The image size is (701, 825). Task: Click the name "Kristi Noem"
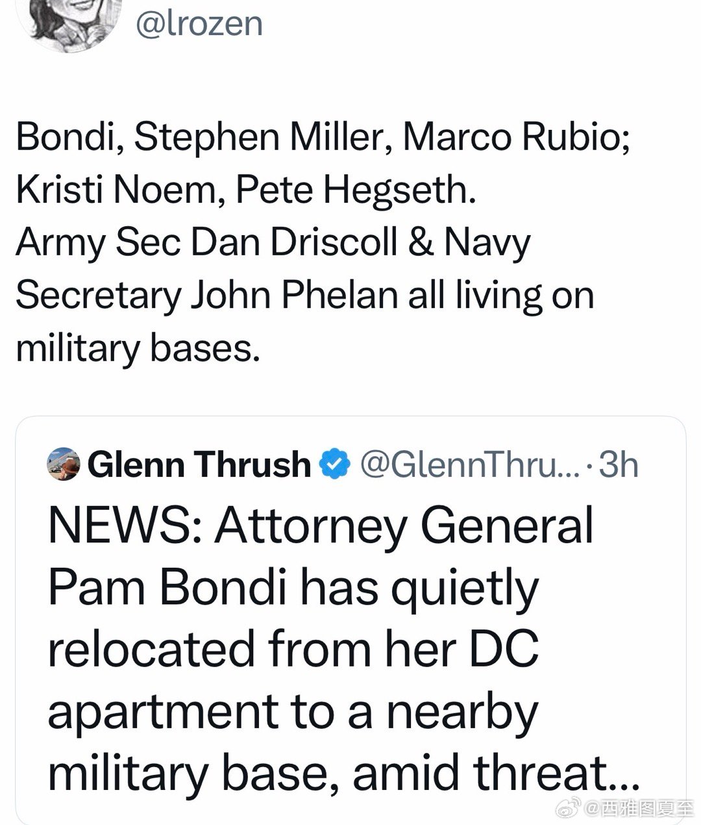(116, 190)
